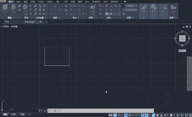The width and height of the screenshot is (192, 117).
Task: Click the viewport visual style label in corner
Action: [x=14, y=26]
